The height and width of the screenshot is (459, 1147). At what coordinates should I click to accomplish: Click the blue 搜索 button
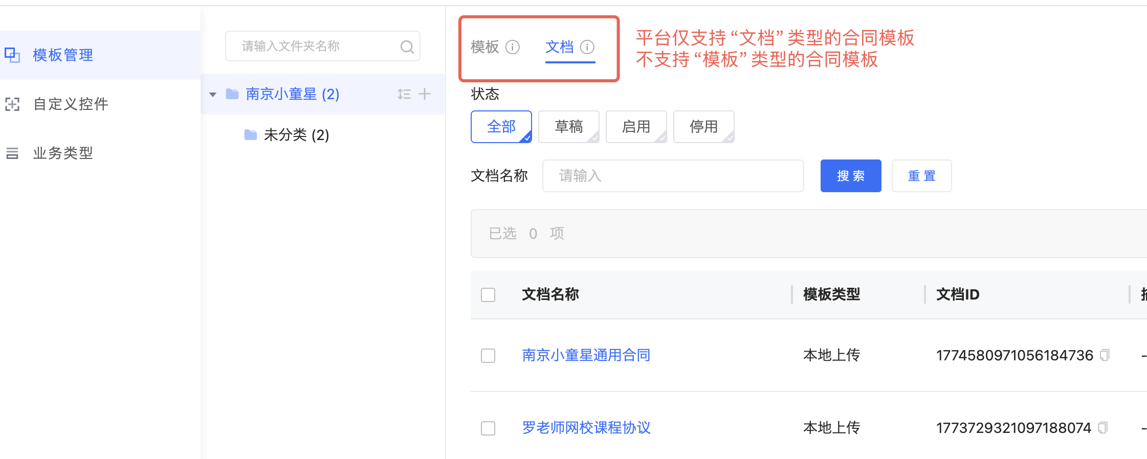point(850,176)
